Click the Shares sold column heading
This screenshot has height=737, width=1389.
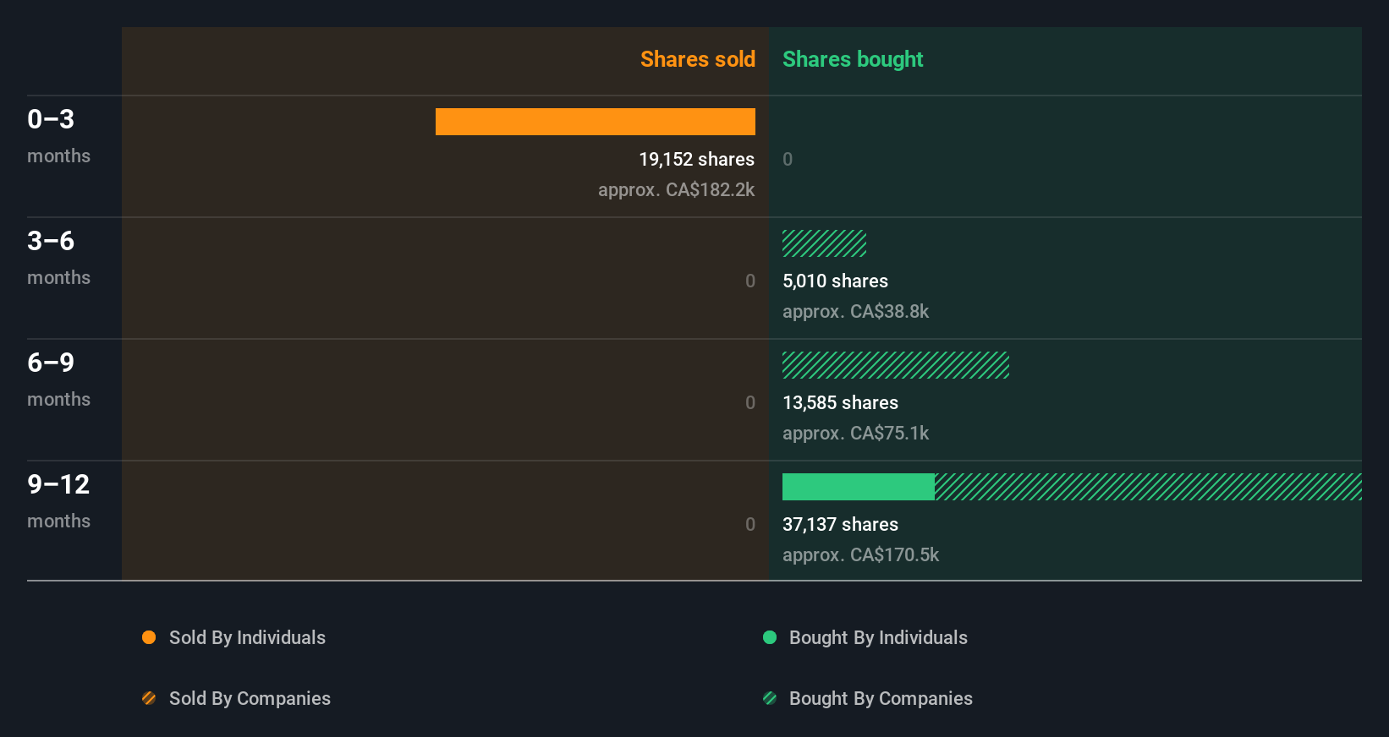pyautogui.click(x=698, y=59)
